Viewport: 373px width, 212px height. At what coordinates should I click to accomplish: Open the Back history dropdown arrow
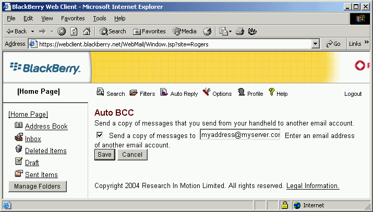pos(32,31)
